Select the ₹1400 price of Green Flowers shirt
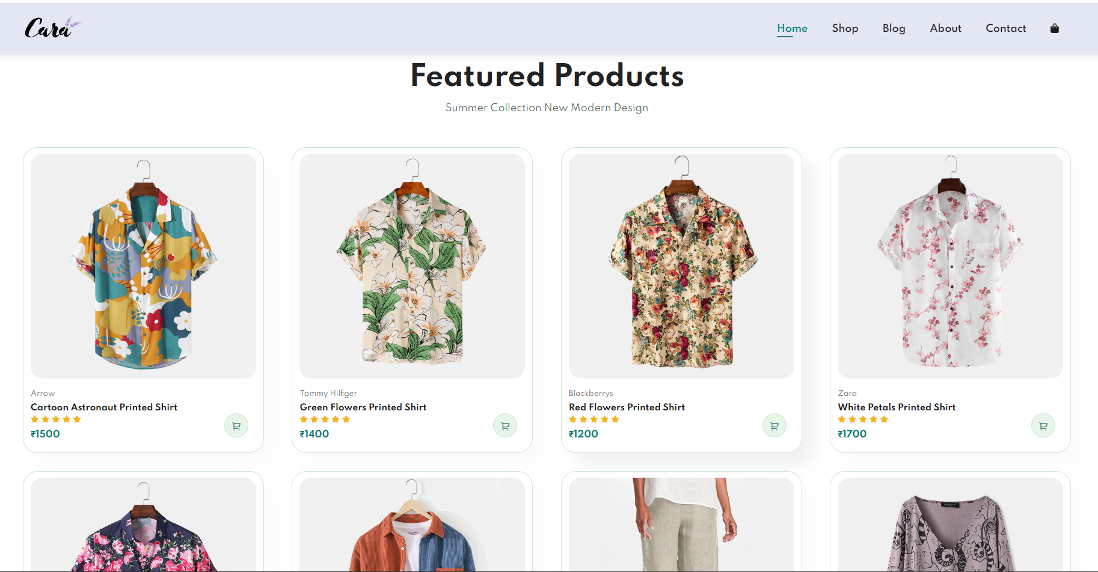 (x=314, y=434)
